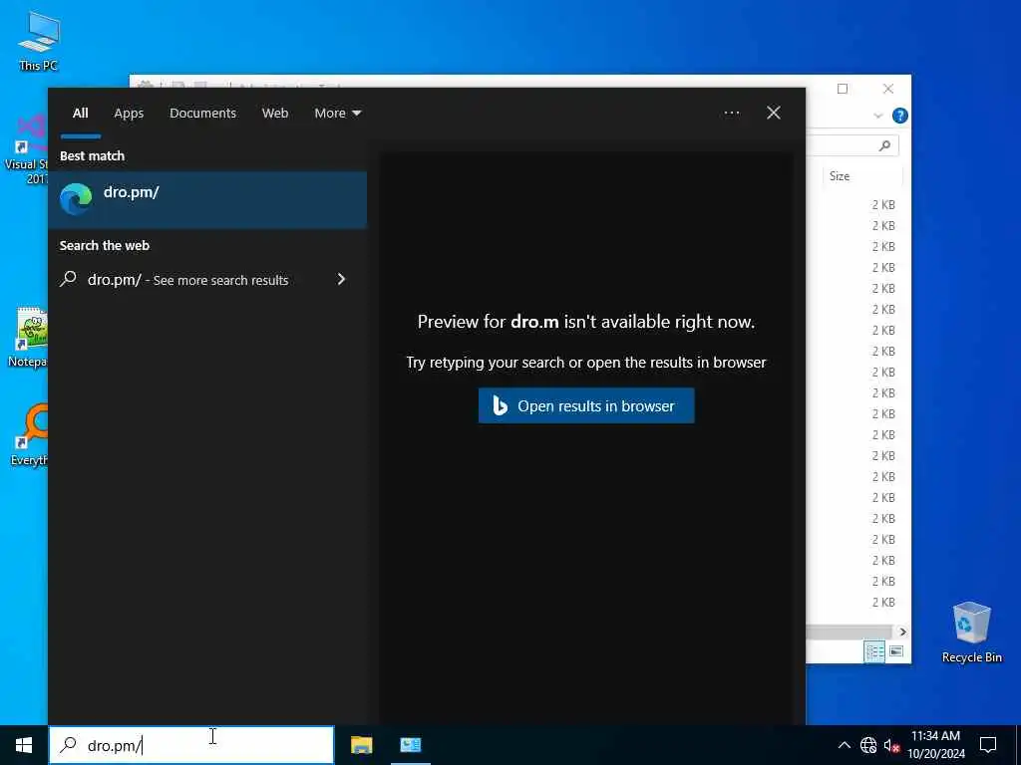The height and width of the screenshot is (765, 1021).
Task: Switch to the Documents search tab
Action: [x=202, y=114]
